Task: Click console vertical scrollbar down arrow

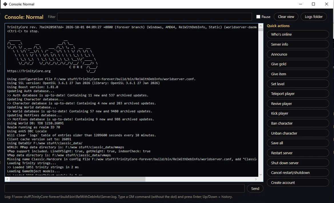Action: (x=261, y=174)
